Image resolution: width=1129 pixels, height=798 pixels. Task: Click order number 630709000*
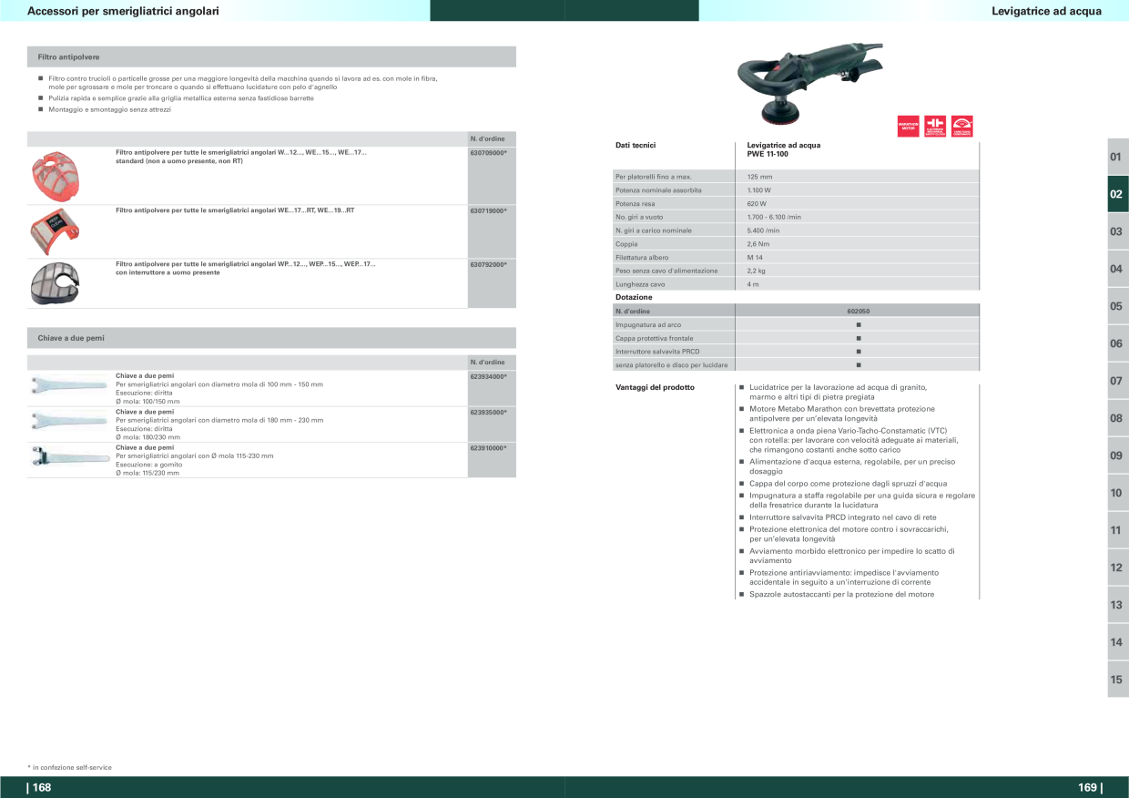click(489, 153)
